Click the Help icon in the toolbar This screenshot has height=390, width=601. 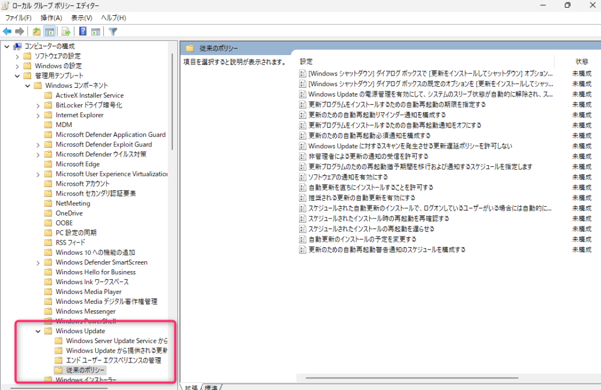point(82,32)
